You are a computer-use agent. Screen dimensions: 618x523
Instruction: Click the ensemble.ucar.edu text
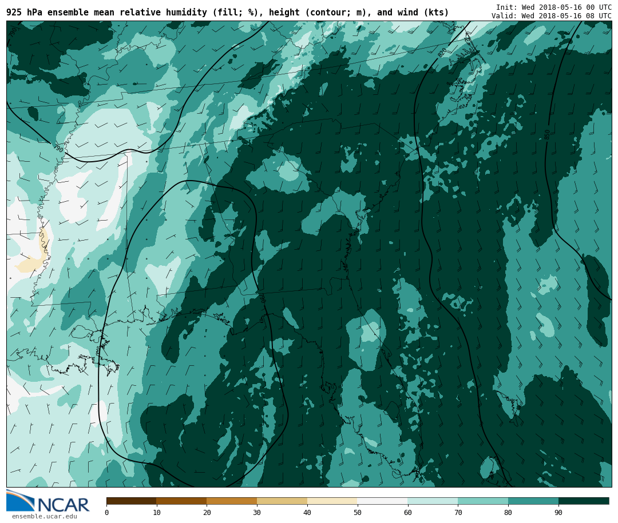(45, 516)
